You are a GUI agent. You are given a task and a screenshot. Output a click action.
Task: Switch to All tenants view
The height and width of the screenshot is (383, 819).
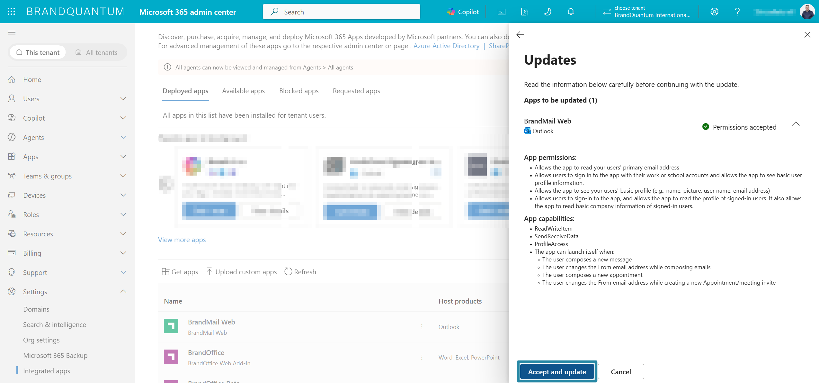pyautogui.click(x=96, y=52)
